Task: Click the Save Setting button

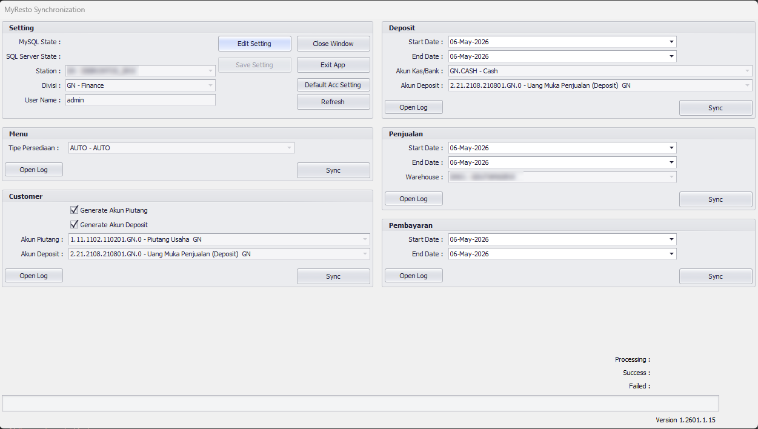Action: pyautogui.click(x=254, y=65)
